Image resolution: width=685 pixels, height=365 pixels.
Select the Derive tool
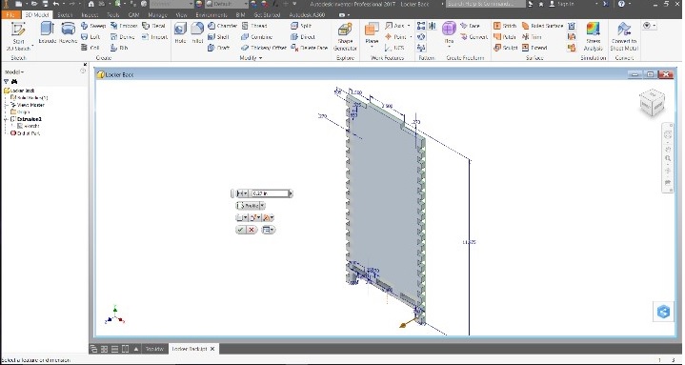123,37
